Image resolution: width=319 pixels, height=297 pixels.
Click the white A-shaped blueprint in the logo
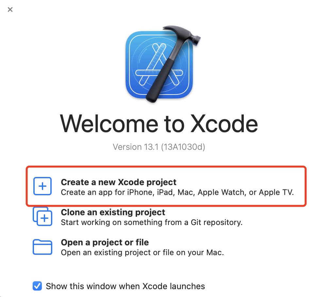coord(159,65)
